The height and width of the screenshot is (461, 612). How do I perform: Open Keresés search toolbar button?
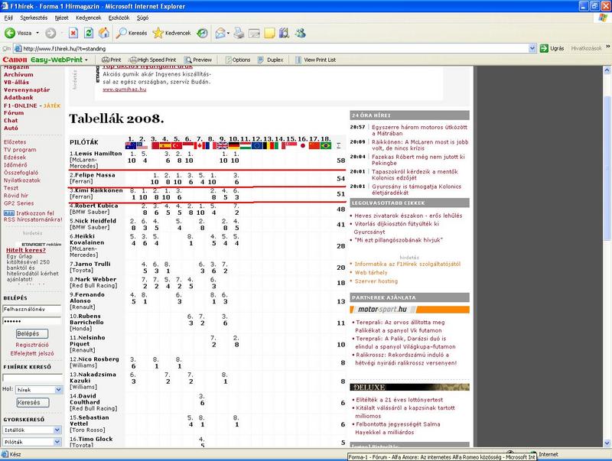(132, 33)
